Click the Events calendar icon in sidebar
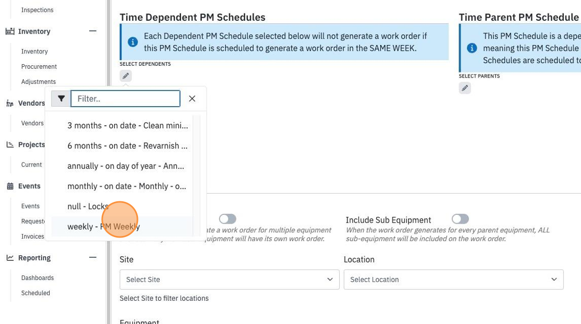Image resolution: width=581 pixels, height=324 pixels. point(10,186)
